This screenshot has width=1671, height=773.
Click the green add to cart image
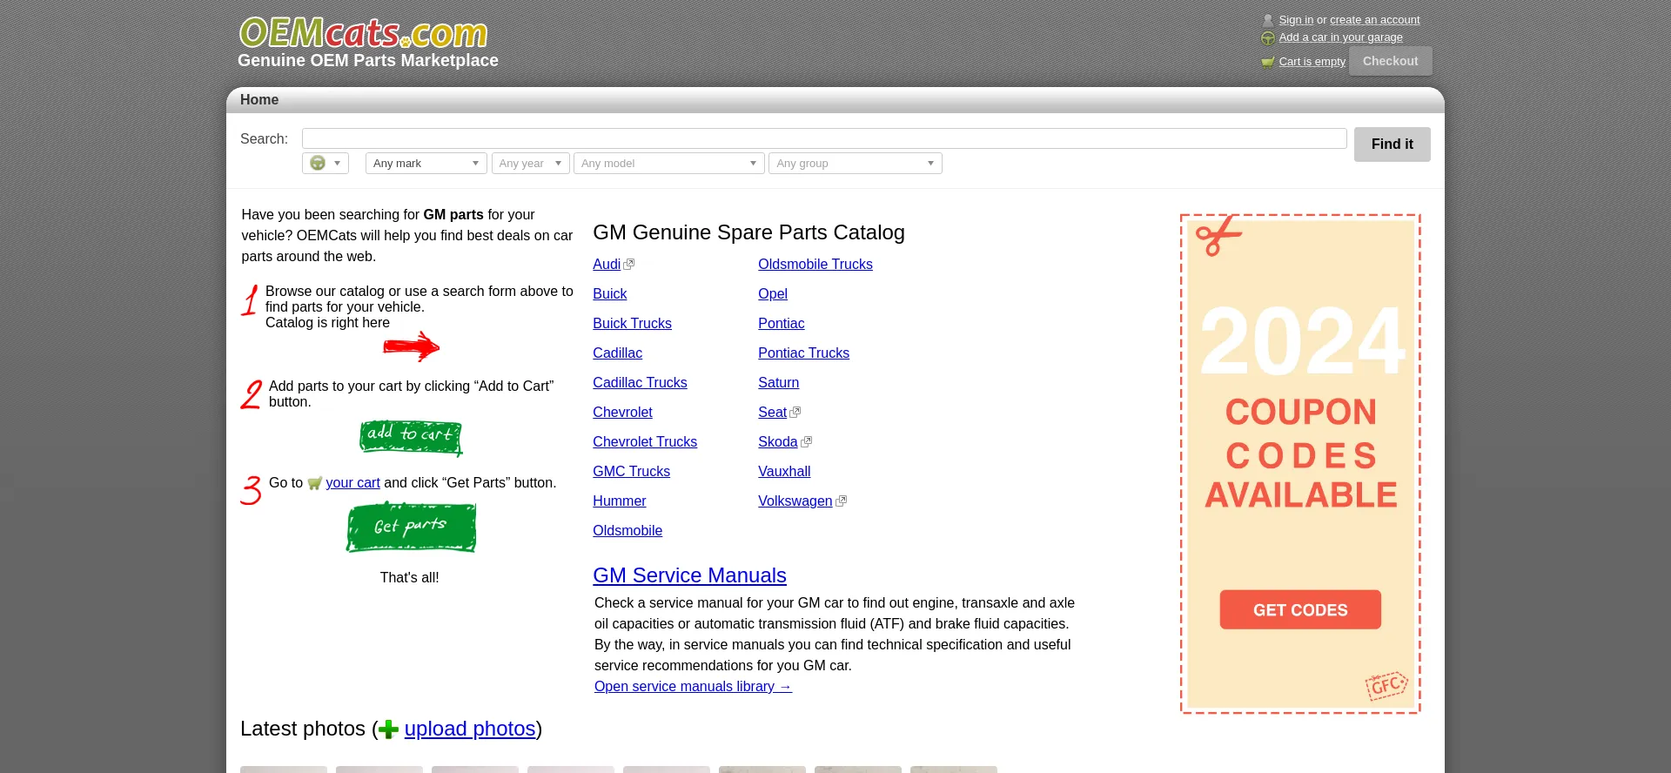411,438
